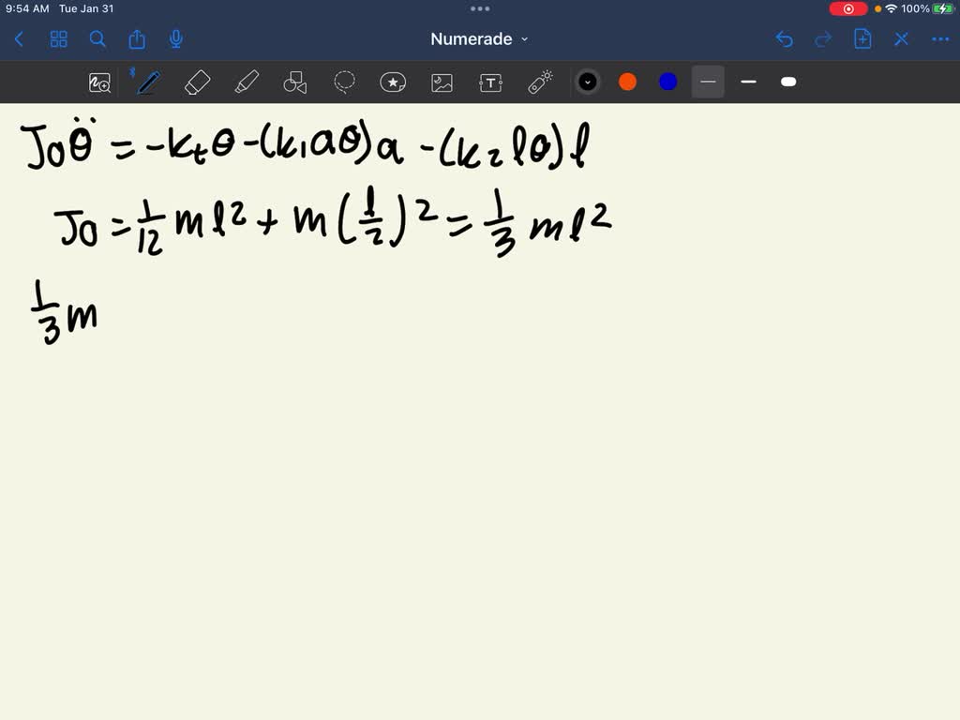Select the Eraser tool
This screenshot has height=720, width=960.
(197, 82)
